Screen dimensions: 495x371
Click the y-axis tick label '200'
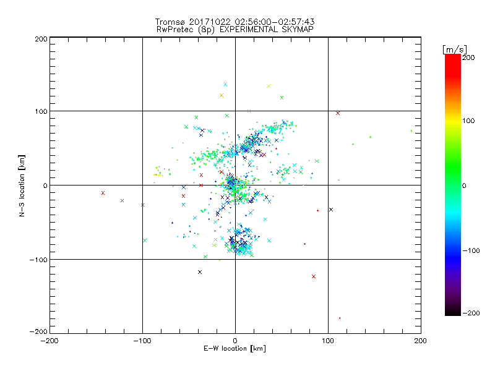click(x=41, y=39)
